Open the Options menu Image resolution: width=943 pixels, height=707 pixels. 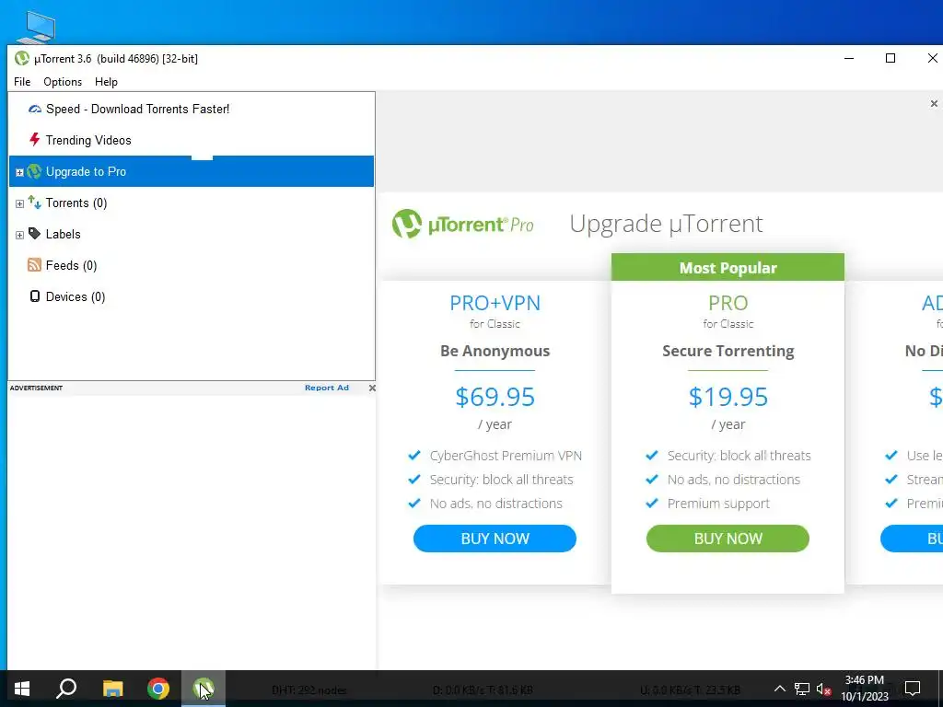pos(63,82)
